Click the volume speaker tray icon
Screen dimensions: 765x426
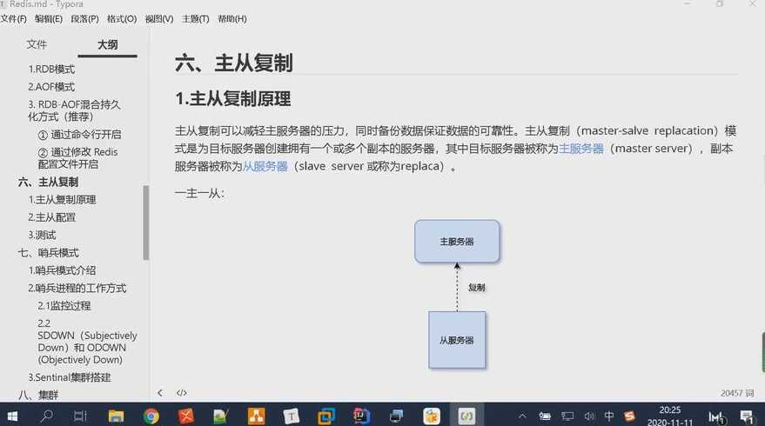[x=589, y=416]
